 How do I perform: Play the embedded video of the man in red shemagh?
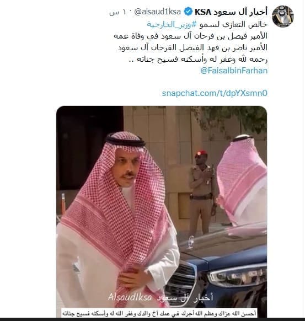[162, 211]
